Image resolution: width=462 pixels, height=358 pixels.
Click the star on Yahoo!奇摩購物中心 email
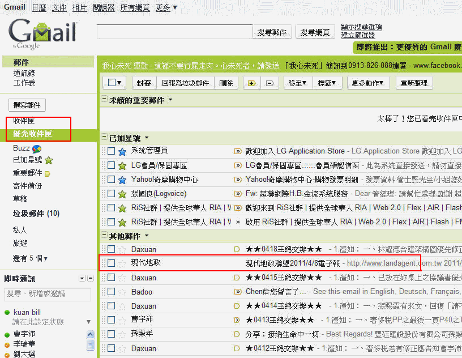122,180
